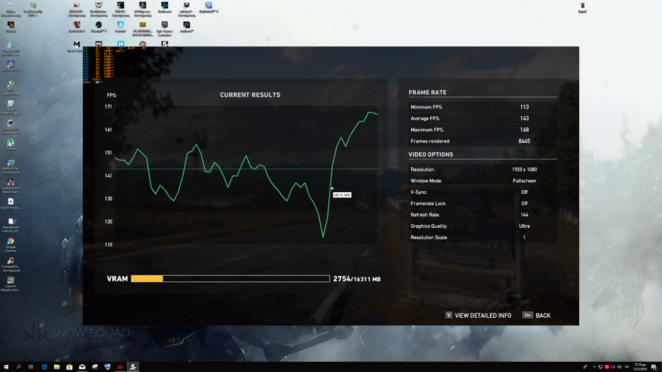Open the Anthem desktop shortcut

(187, 27)
